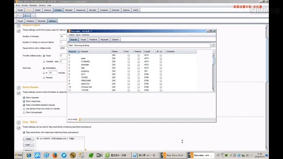Click the Grep - Match reset-defaults icon
Viewport: 283px width, 159px height.
[x=19, y=128]
